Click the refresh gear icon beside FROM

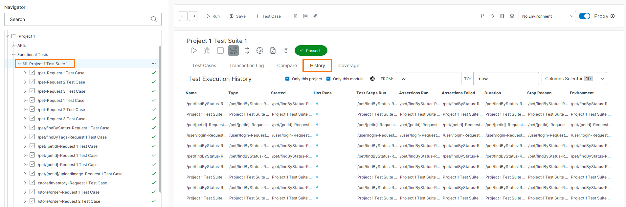point(372,79)
